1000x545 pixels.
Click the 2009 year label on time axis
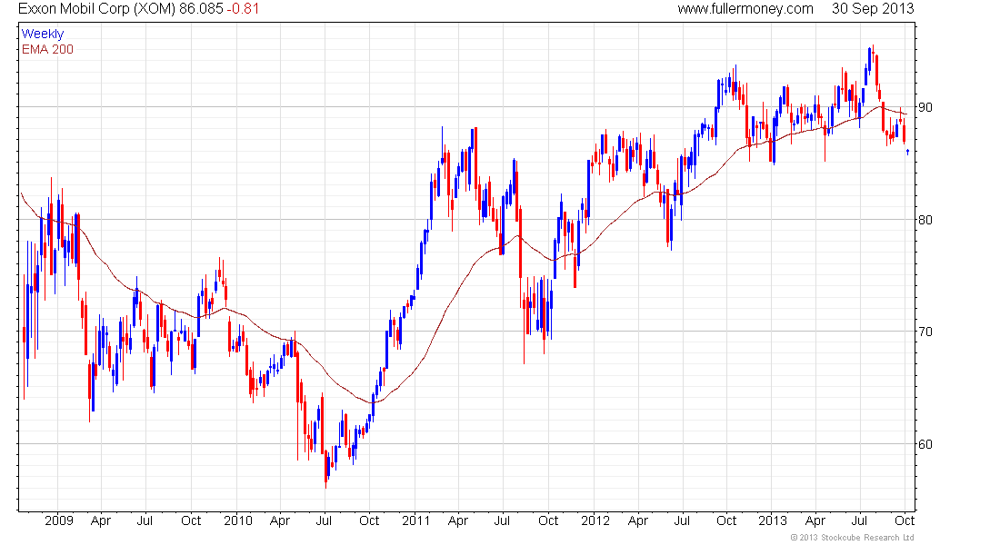point(59,520)
